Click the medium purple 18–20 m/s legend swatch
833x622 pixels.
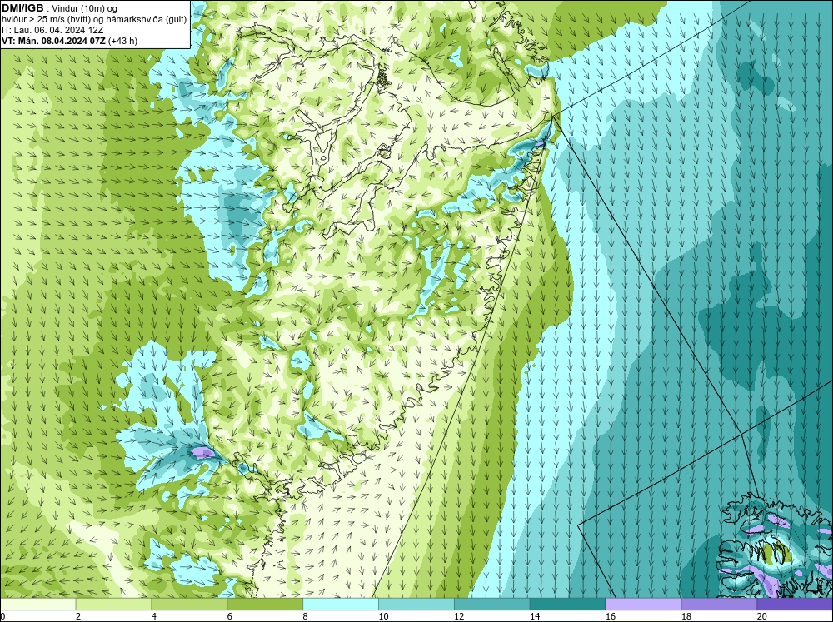coord(720,605)
